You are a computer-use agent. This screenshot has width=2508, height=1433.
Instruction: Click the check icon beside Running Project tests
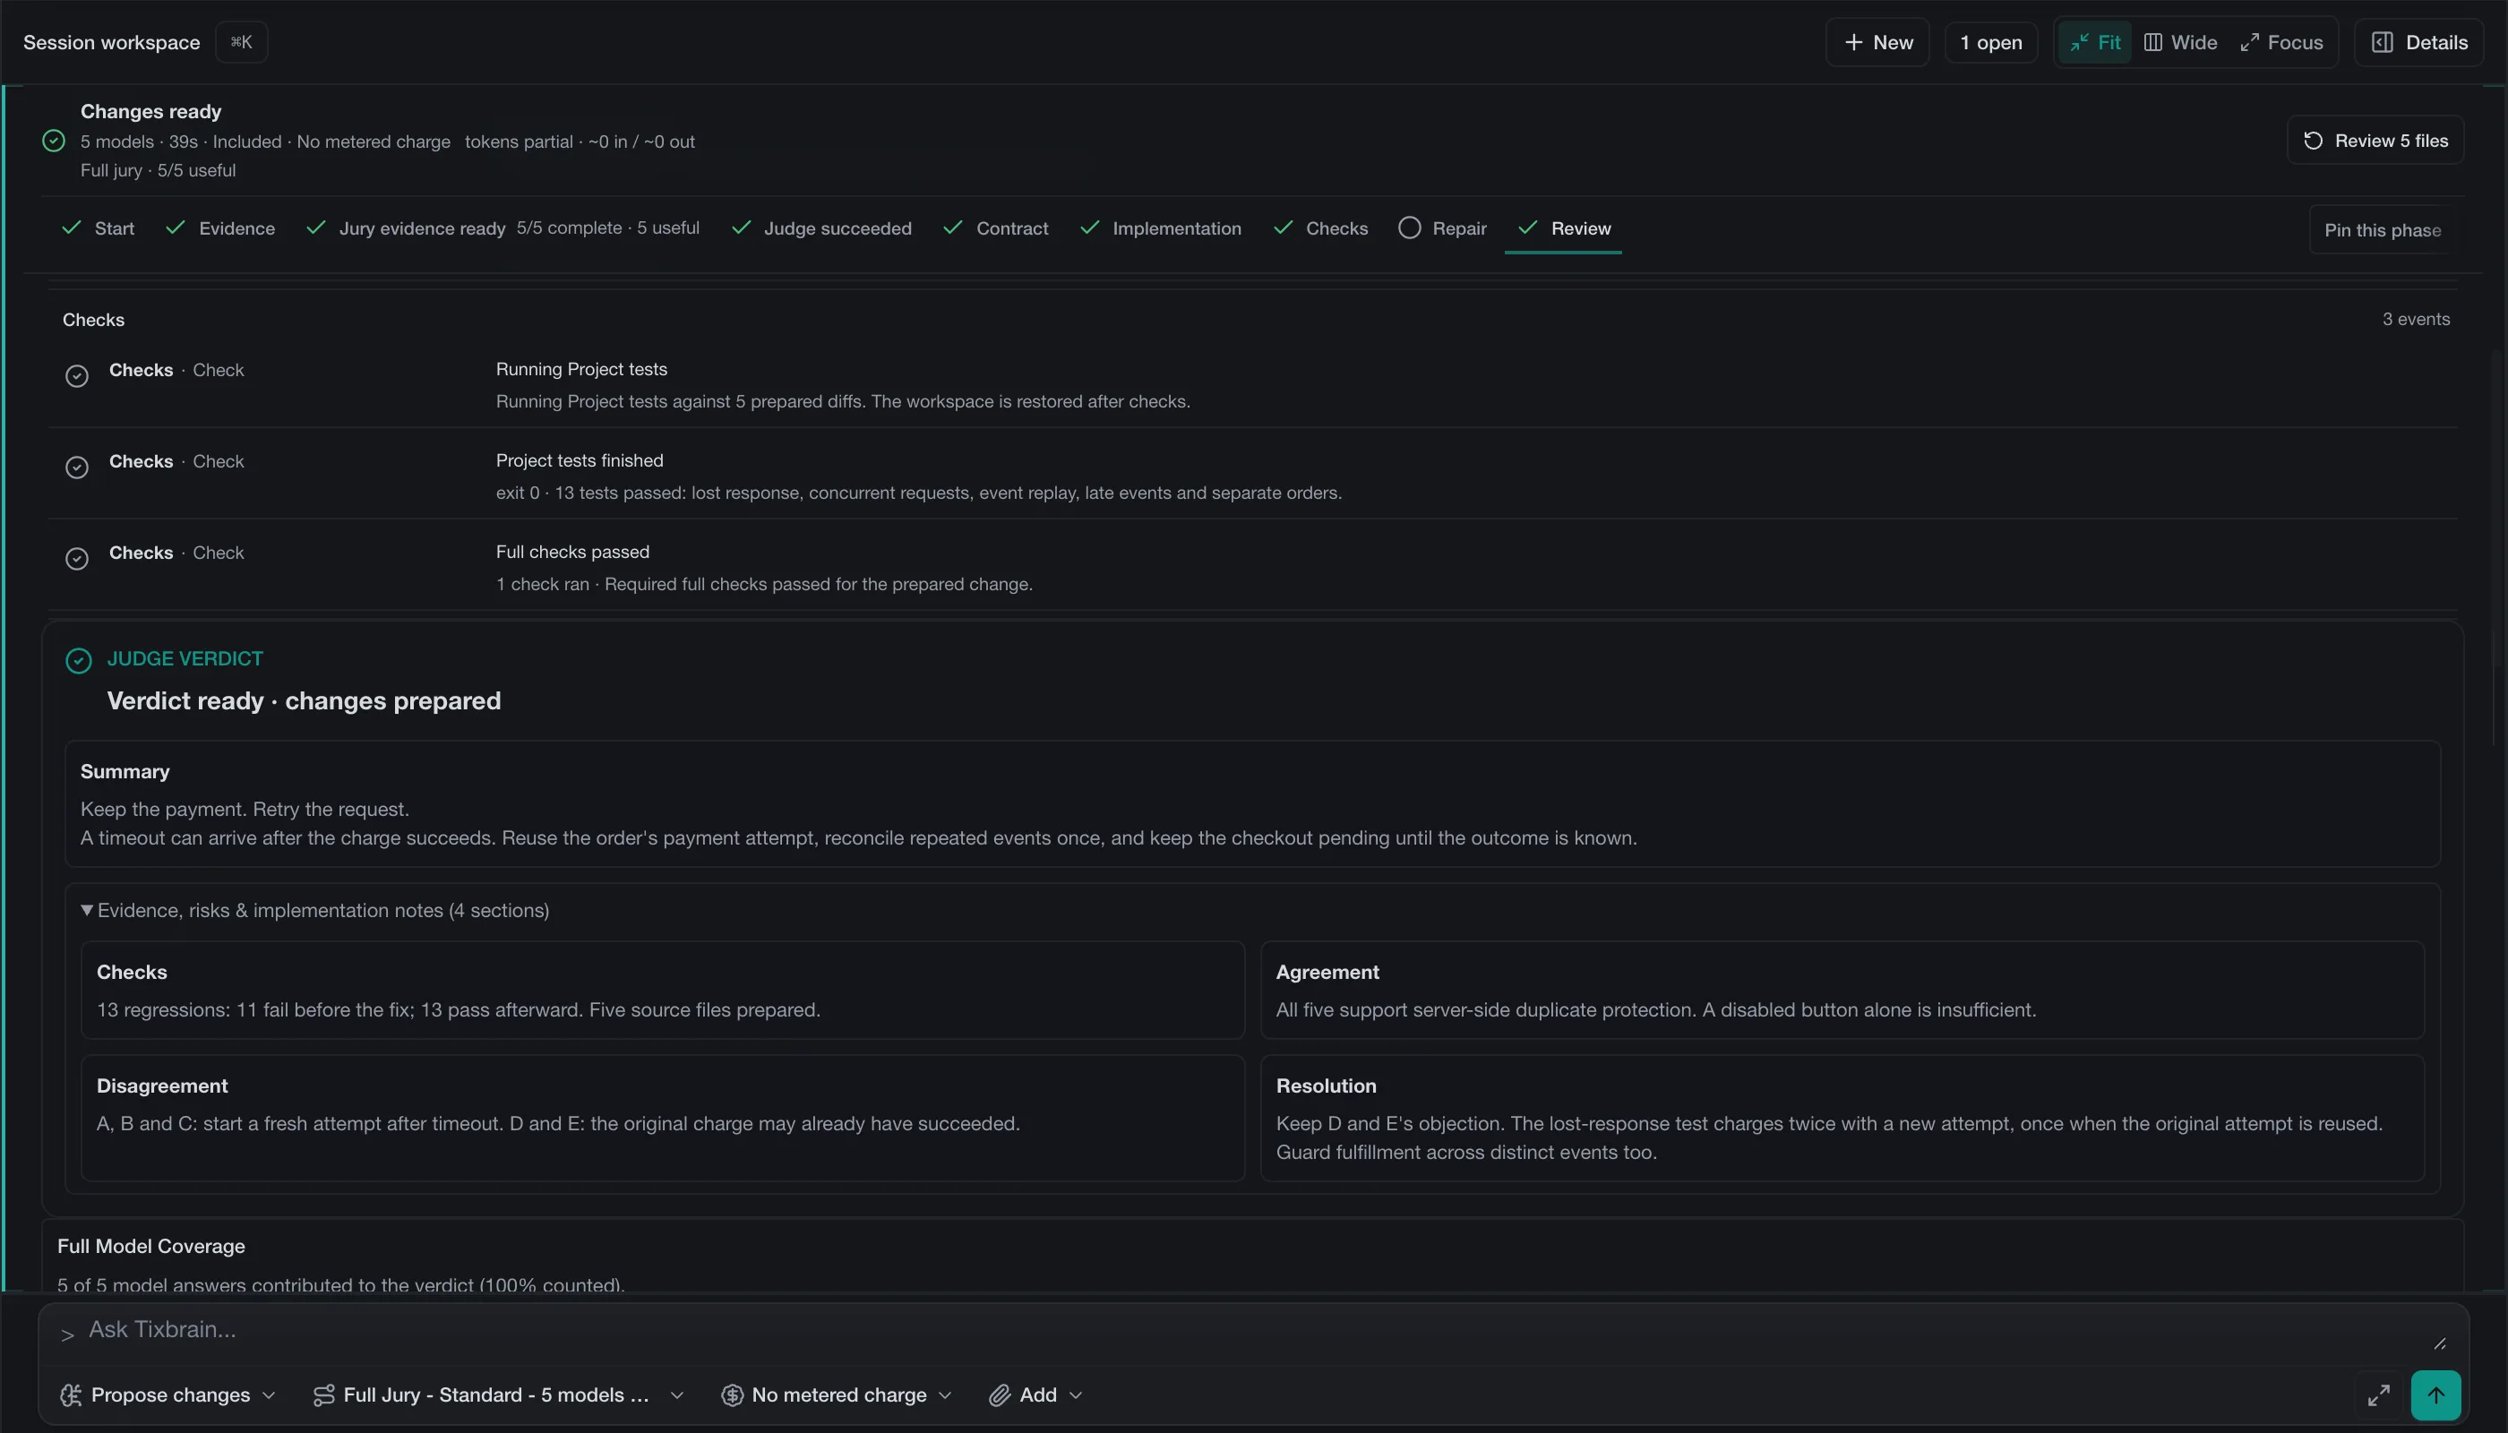coord(77,376)
